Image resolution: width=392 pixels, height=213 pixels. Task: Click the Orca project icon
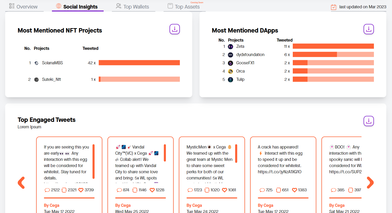pyautogui.click(x=230, y=71)
